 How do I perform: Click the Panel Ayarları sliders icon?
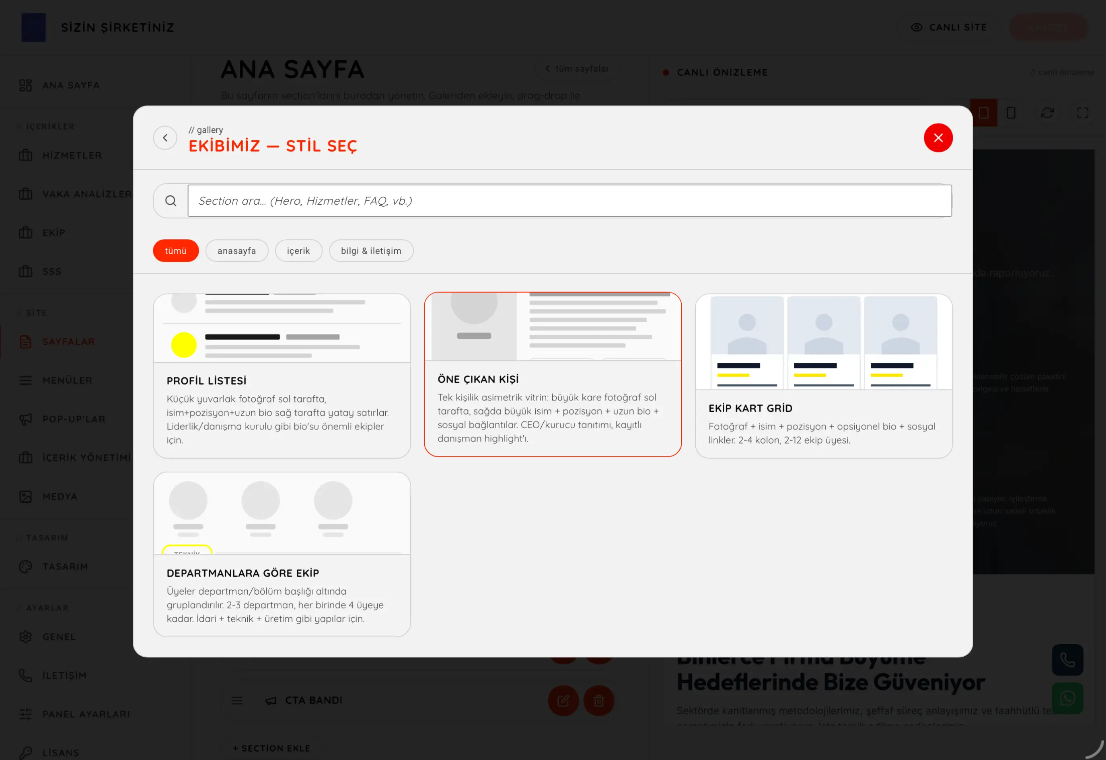point(25,714)
